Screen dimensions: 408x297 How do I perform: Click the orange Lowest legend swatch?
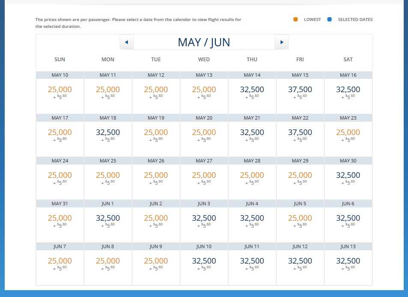coord(296,20)
